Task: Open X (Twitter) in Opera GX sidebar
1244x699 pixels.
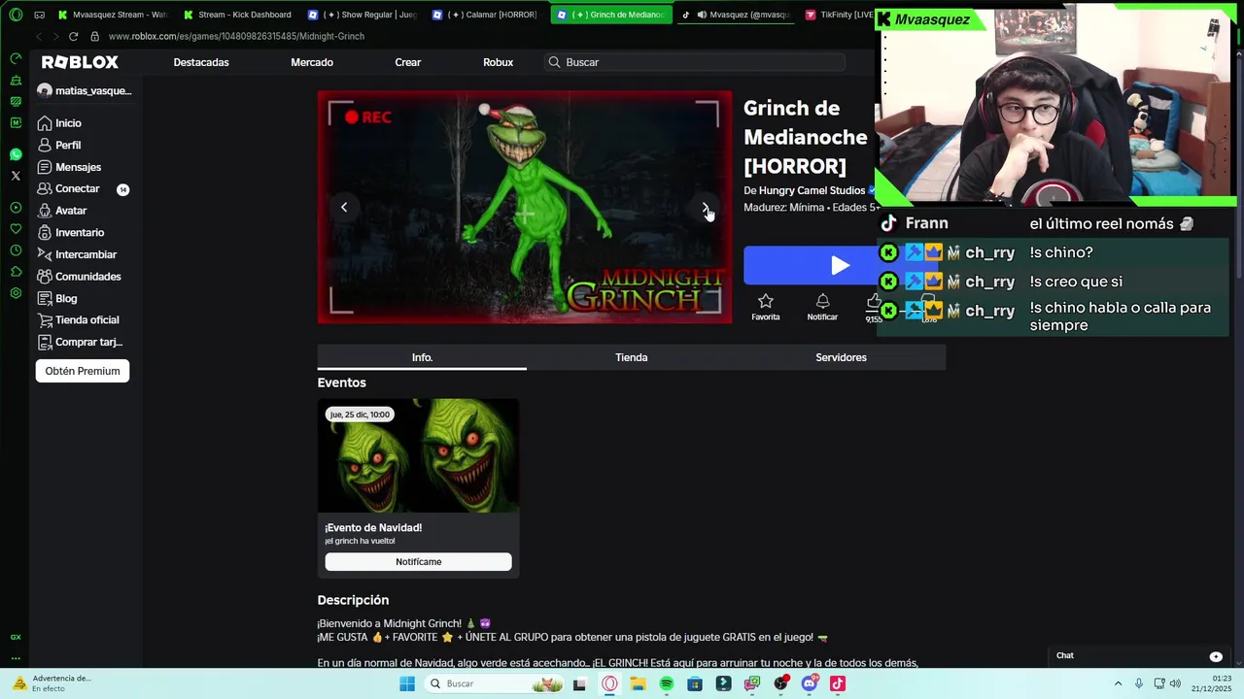Action: (x=16, y=176)
